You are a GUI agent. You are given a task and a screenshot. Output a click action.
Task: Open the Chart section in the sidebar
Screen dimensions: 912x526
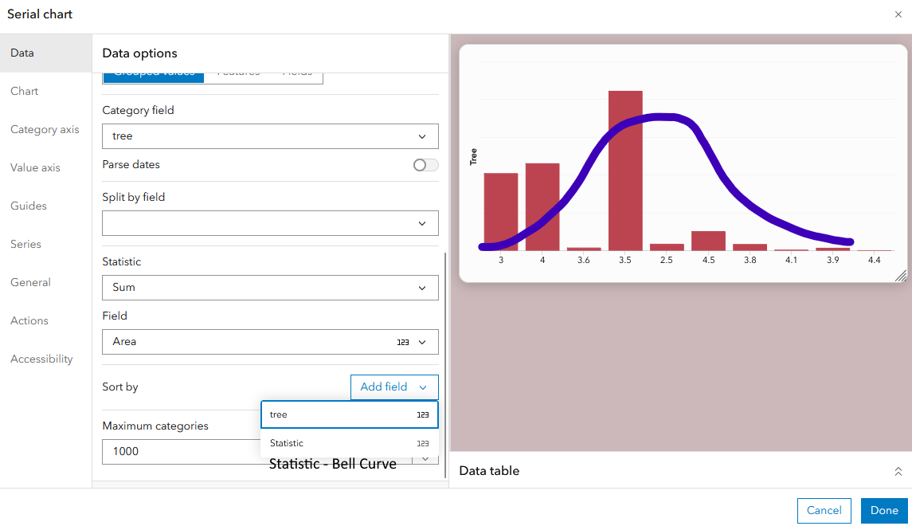pos(24,91)
